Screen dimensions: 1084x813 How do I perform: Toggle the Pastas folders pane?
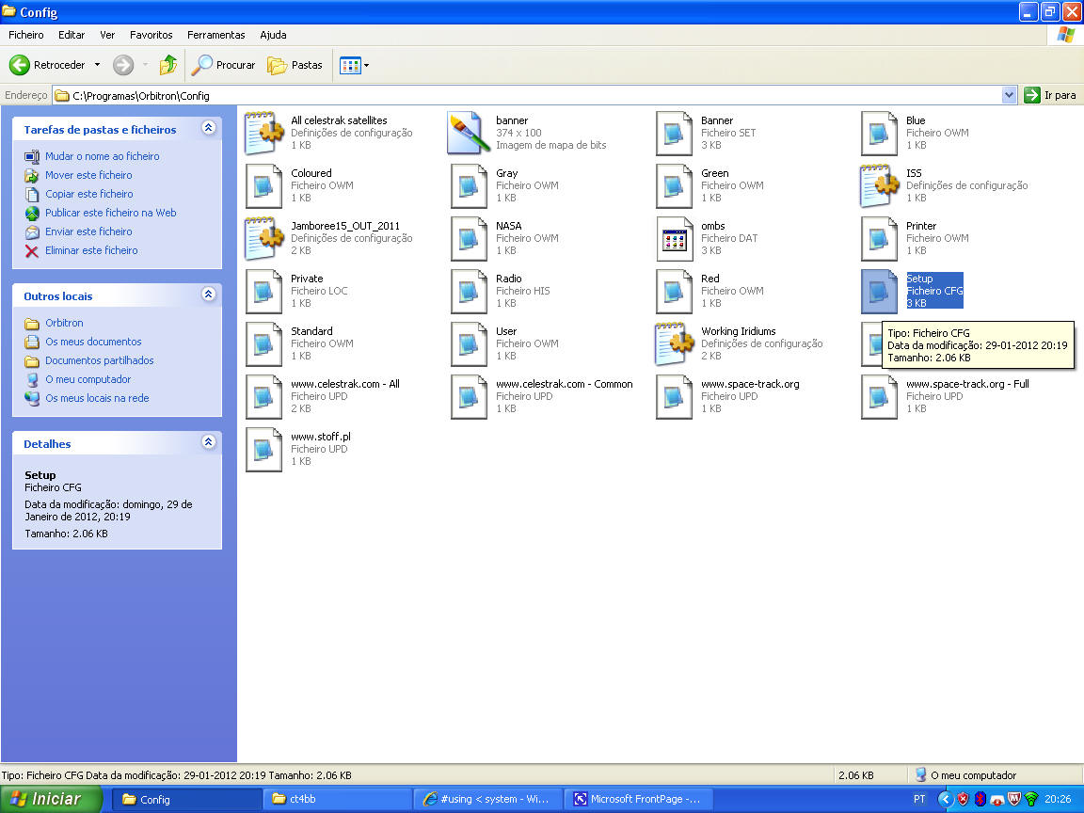pyautogui.click(x=295, y=65)
